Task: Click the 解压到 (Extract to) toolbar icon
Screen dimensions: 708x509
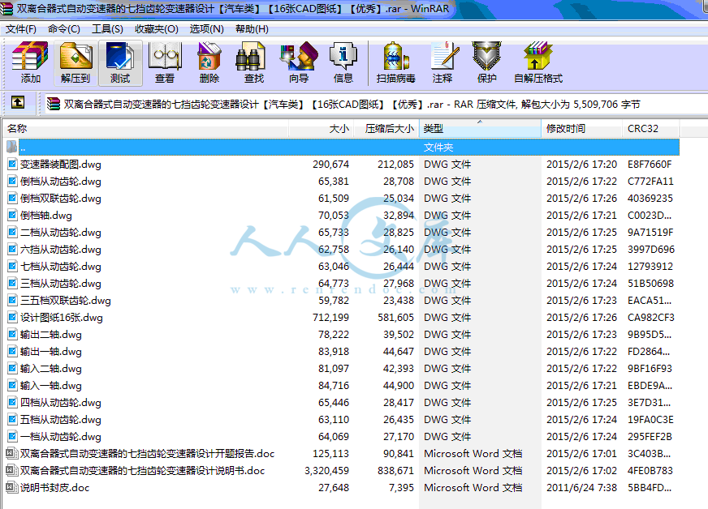Action: tap(76, 62)
